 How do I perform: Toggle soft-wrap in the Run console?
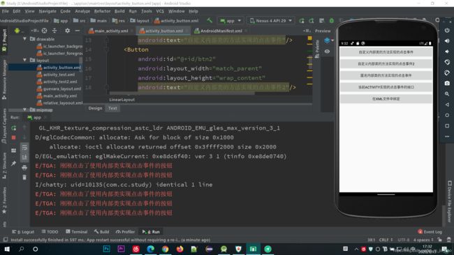(24, 147)
